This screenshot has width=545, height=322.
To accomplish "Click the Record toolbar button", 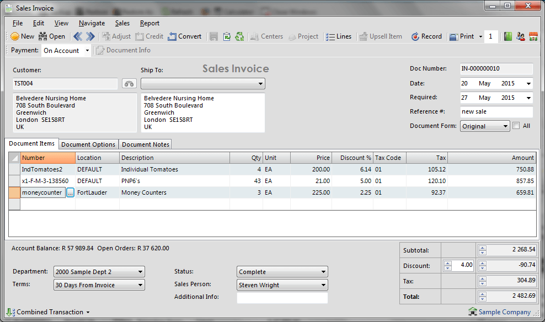I will 426,36.
